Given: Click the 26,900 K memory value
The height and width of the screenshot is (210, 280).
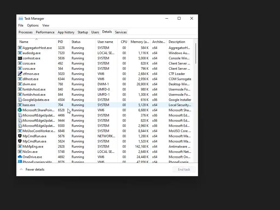Looking at the screenshot, I should [142, 84].
